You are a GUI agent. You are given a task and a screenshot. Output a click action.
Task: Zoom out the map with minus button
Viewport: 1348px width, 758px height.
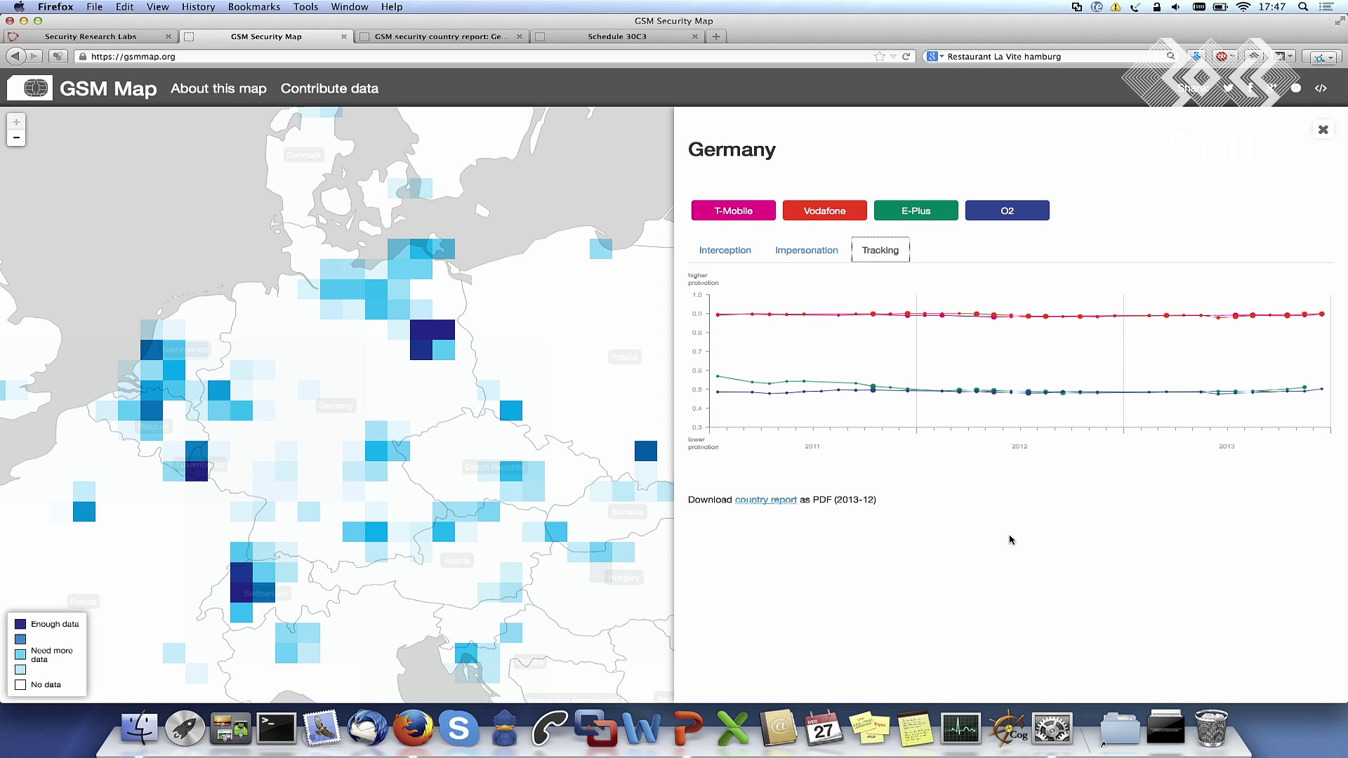pos(16,138)
